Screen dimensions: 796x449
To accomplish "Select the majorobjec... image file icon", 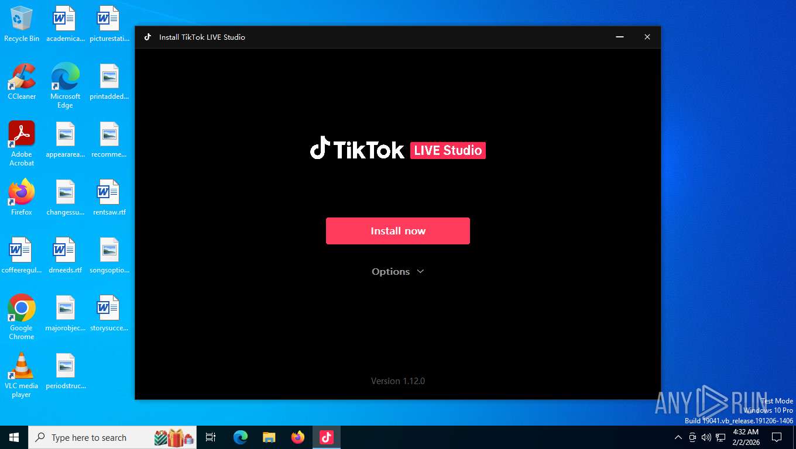I will pyautogui.click(x=65, y=313).
